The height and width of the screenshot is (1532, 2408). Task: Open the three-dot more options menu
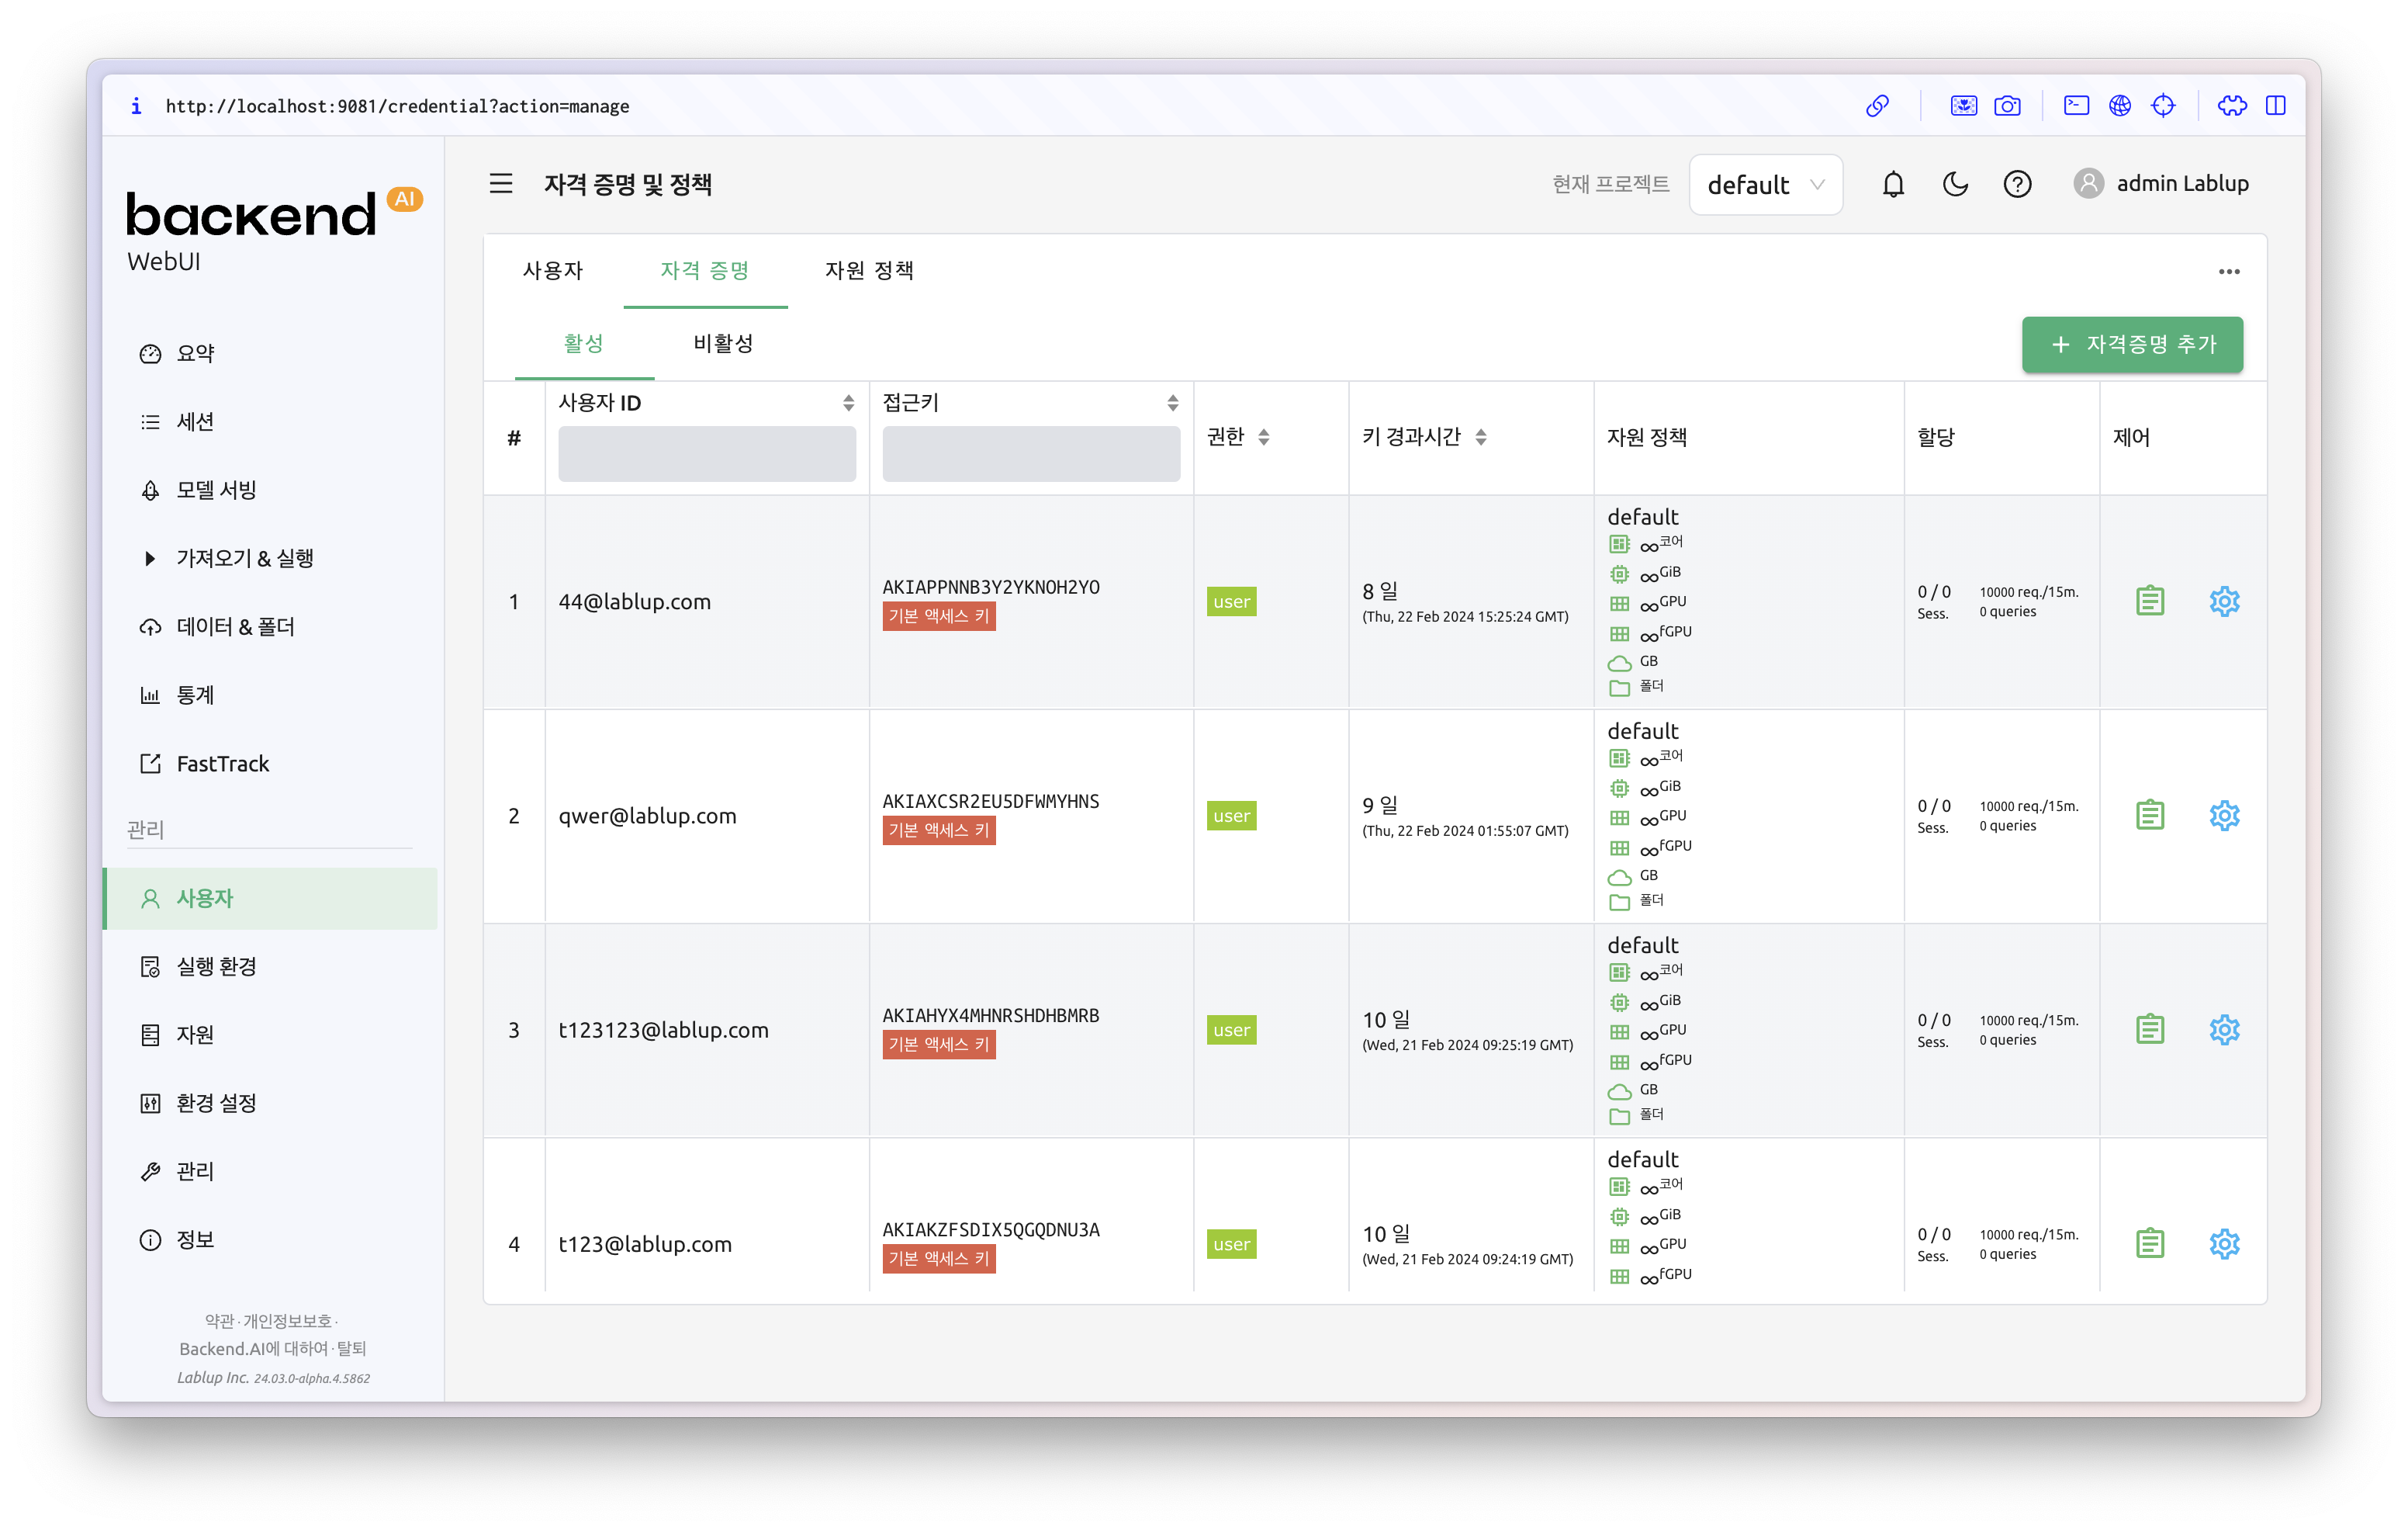2229,271
